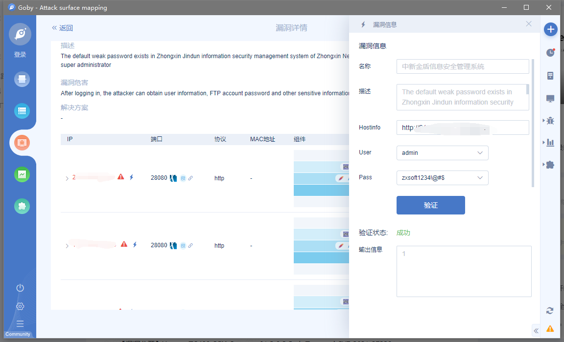
Task: Click the blue 验证 verify button
Action: [x=430, y=205]
